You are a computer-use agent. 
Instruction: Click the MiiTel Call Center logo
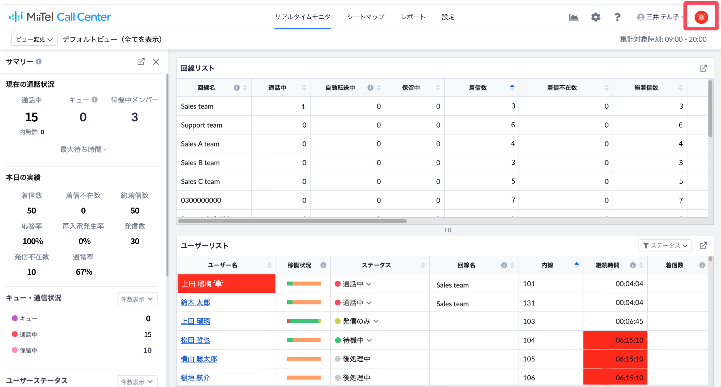click(60, 17)
